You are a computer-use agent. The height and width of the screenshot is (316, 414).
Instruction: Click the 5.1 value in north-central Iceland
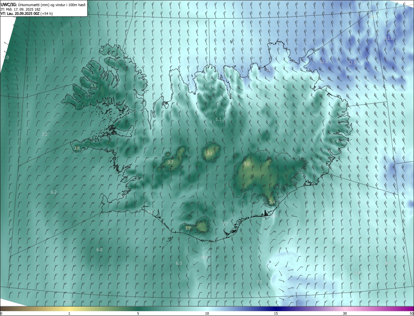coord(218,120)
